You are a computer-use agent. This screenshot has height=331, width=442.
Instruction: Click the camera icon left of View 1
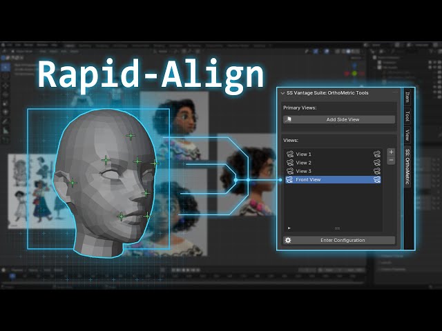[290, 154]
